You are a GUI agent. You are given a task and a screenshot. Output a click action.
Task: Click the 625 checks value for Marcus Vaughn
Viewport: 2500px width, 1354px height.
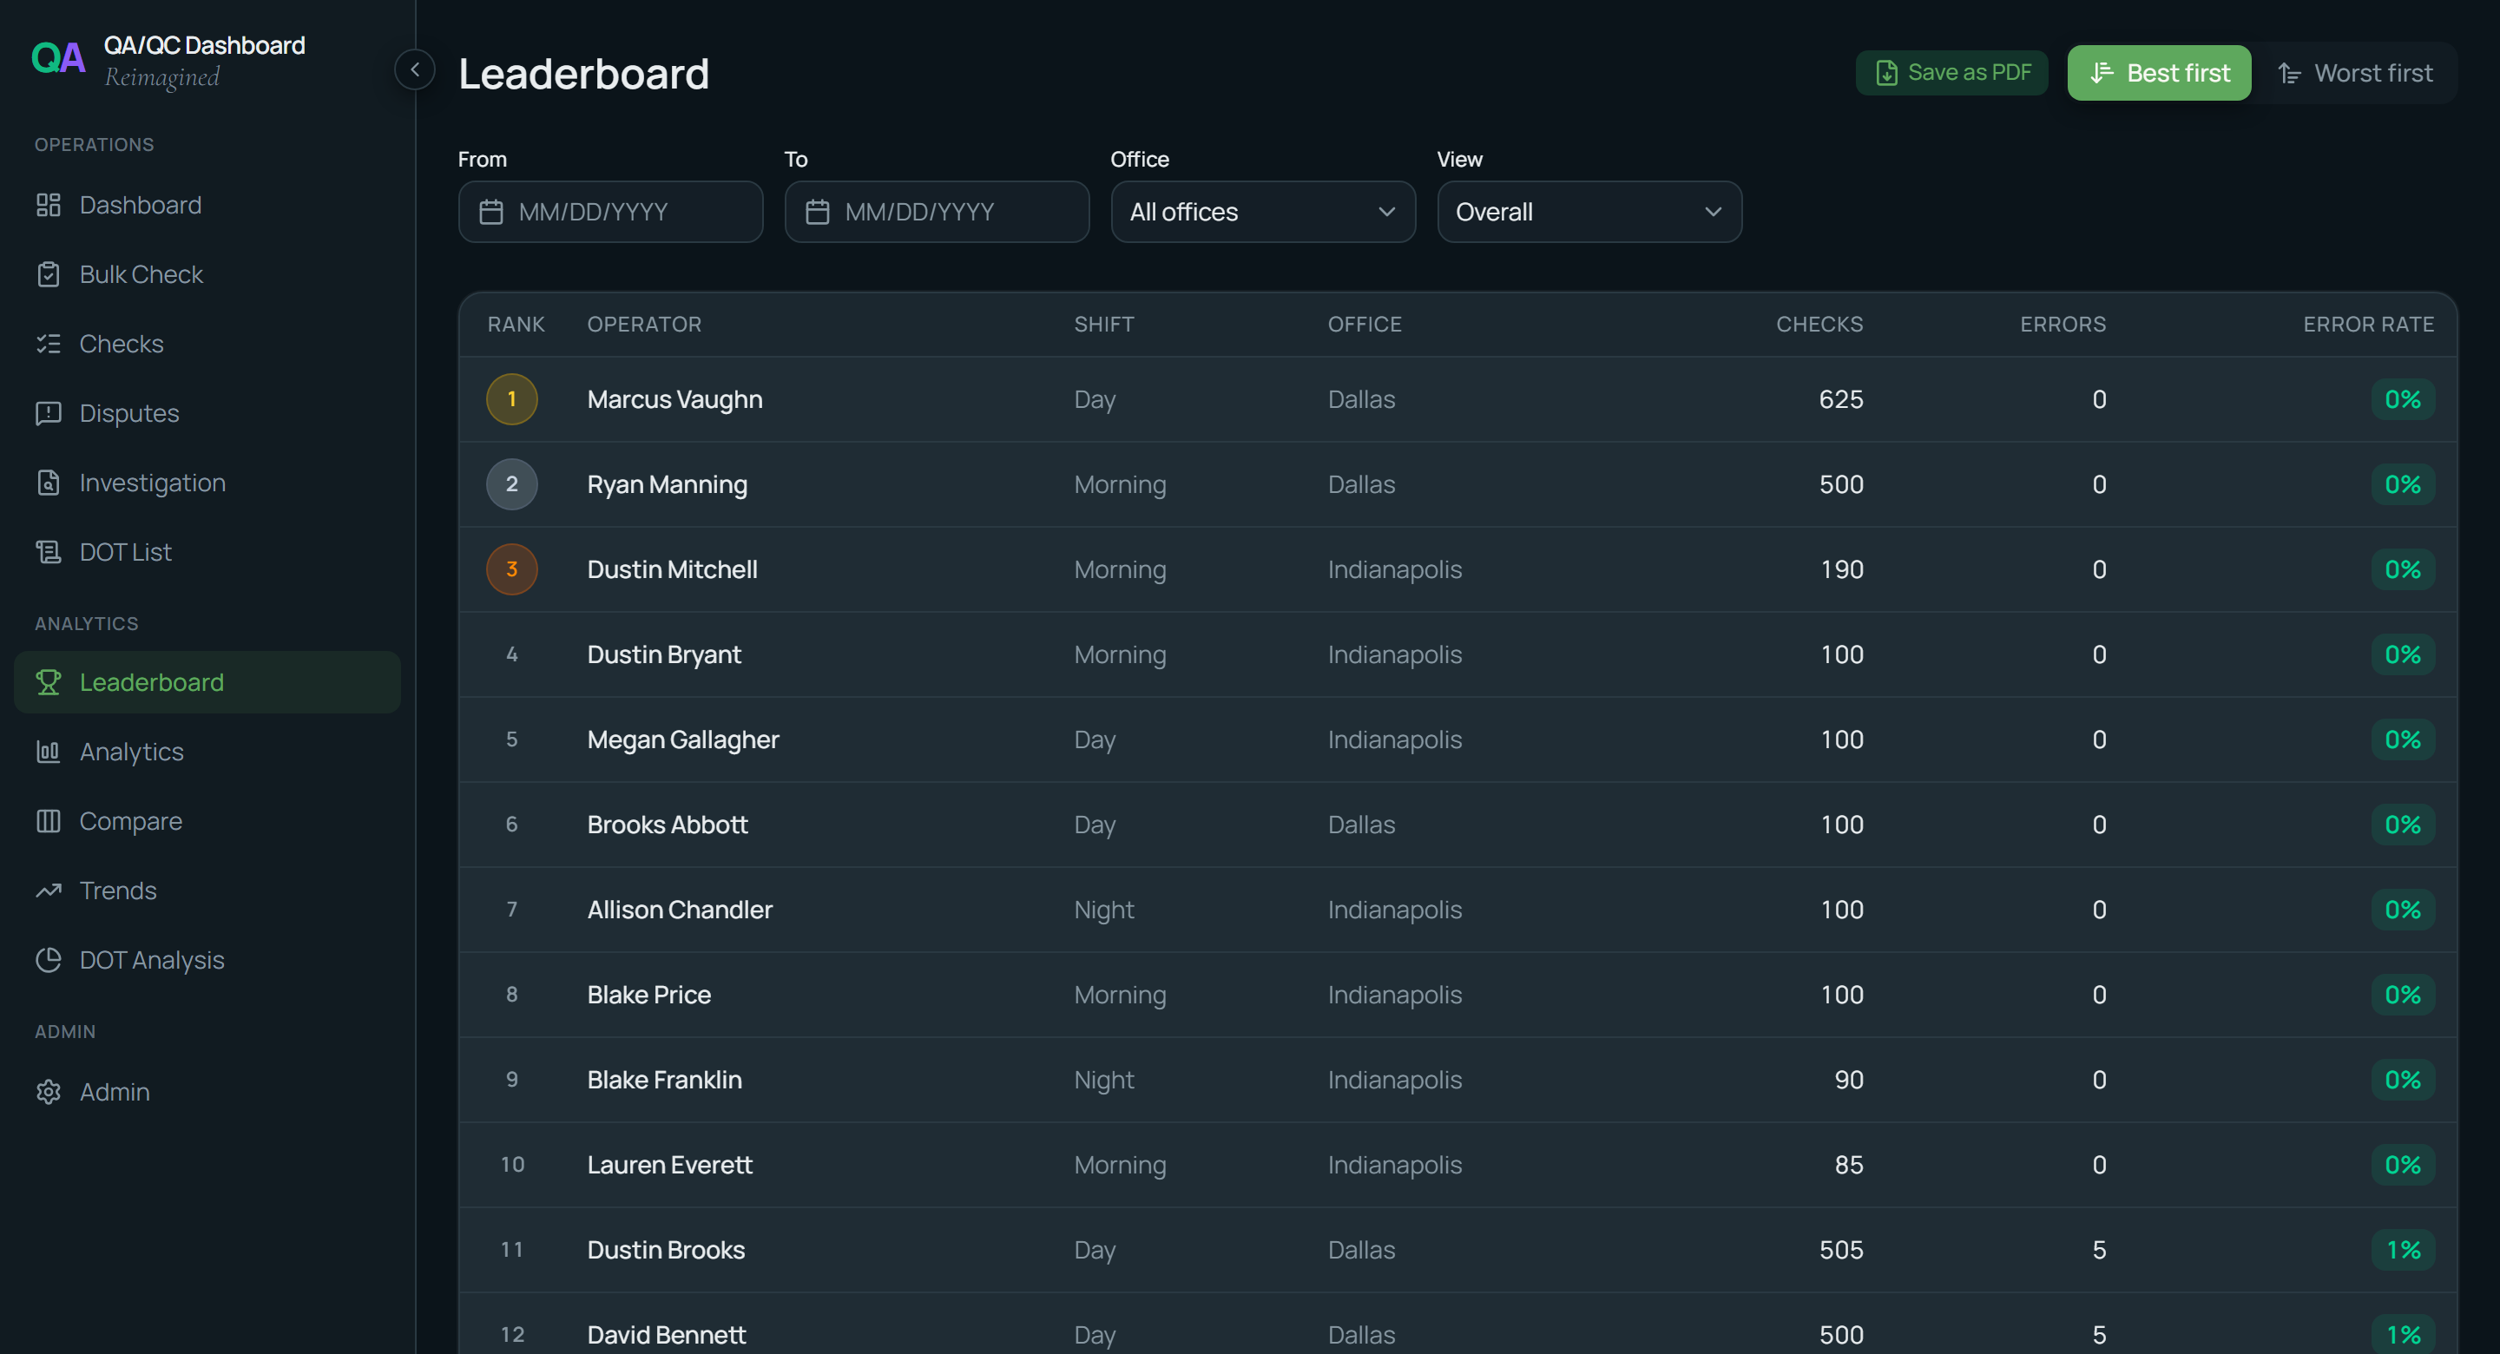(1840, 399)
